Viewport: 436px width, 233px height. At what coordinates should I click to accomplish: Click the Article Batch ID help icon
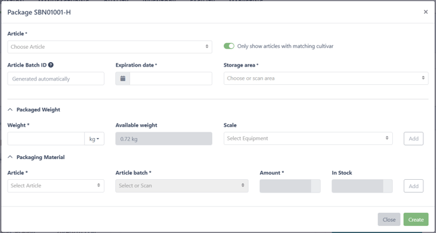pyautogui.click(x=51, y=65)
